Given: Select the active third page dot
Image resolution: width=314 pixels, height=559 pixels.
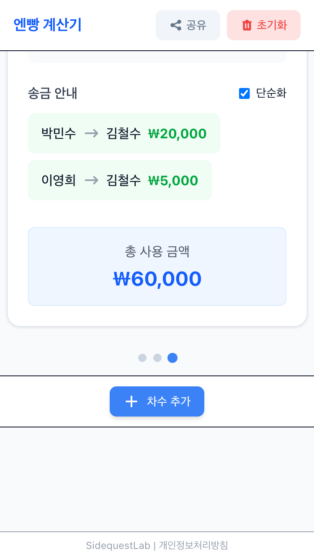Looking at the screenshot, I should pos(172,358).
